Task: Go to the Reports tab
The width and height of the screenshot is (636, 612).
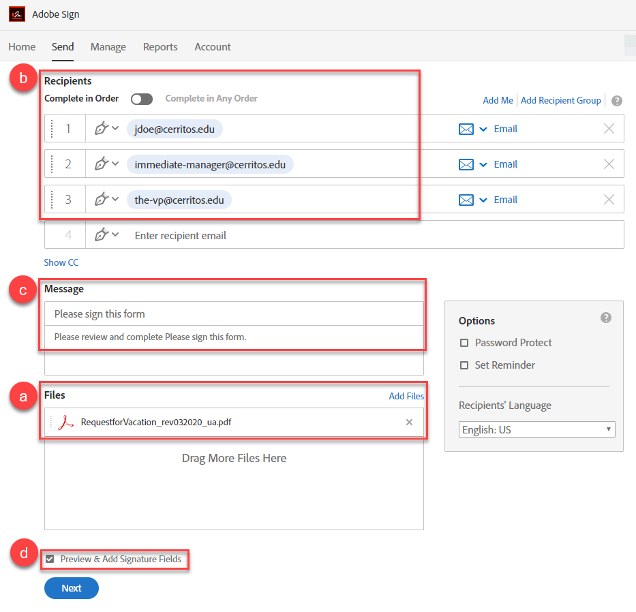Action: tap(160, 47)
